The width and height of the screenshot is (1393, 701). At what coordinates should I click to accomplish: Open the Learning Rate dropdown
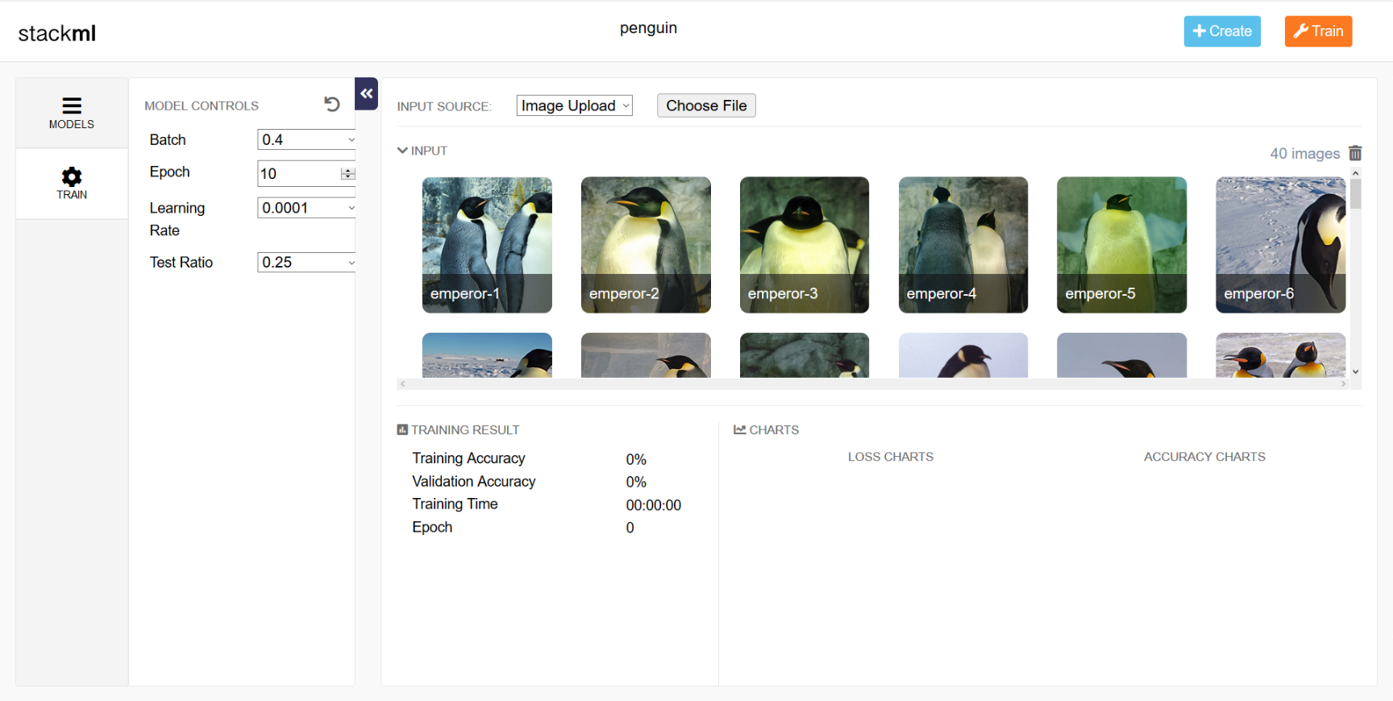tap(307, 208)
